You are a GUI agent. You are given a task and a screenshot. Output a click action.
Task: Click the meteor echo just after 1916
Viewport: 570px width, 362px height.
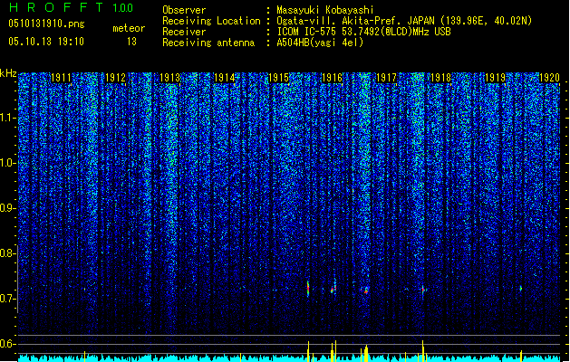tap(333, 289)
